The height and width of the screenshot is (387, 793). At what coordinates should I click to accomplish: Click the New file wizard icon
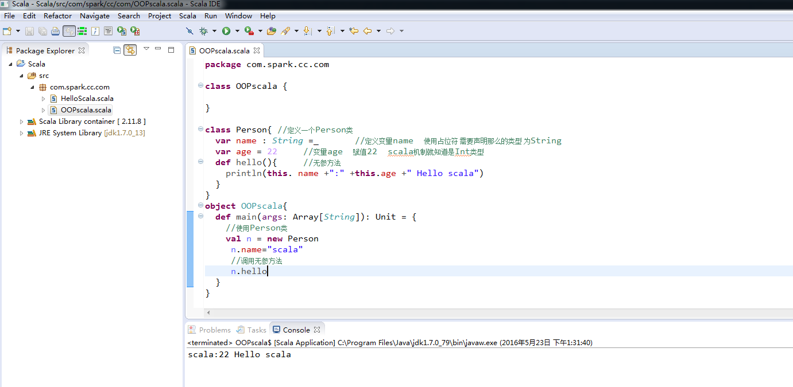click(x=7, y=31)
